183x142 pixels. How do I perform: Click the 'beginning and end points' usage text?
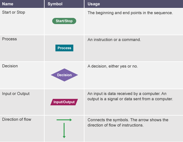[x=130, y=13]
